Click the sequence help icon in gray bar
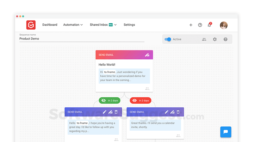Screen dimensions: 253x142 [225, 39]
